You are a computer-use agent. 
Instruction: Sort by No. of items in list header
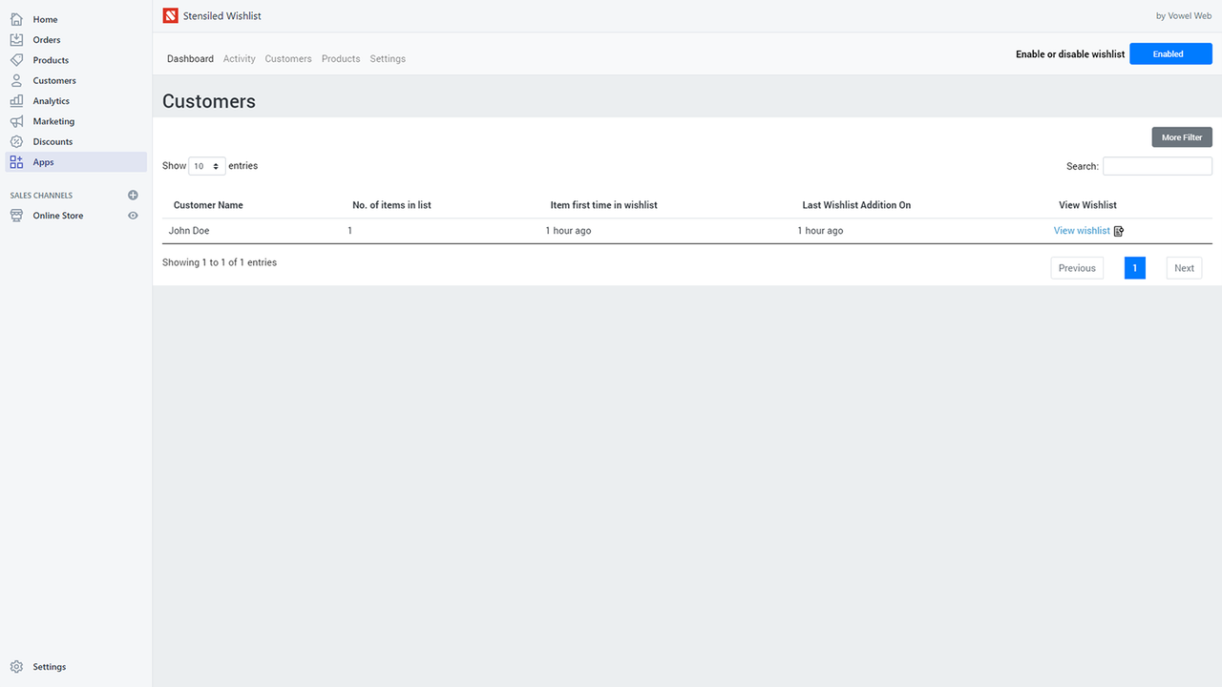click(391, 205)
